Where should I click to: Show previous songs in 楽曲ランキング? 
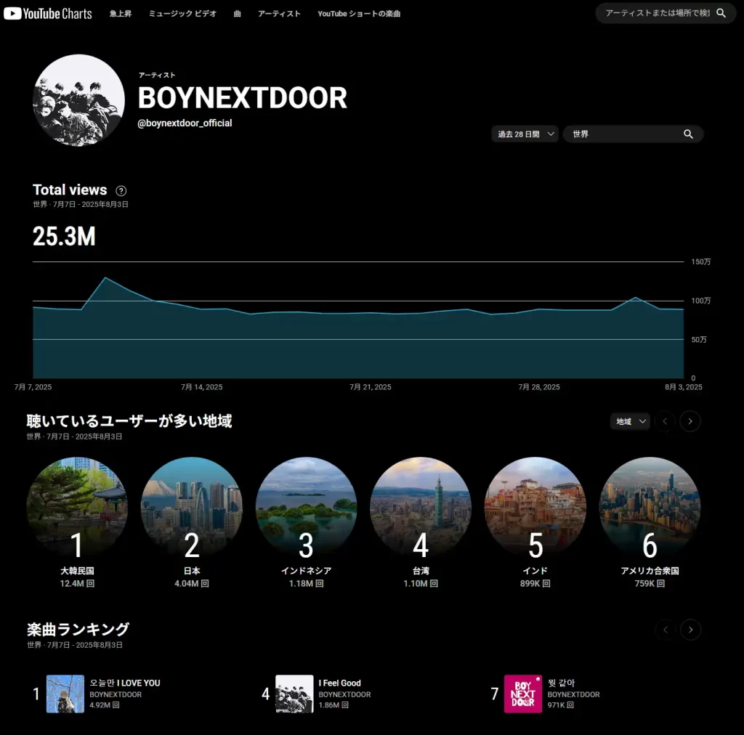pos(665,630)
